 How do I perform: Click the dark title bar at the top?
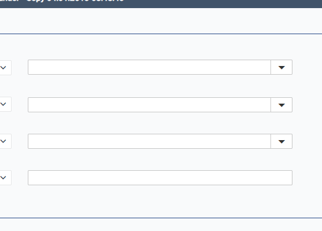click(x=161, y=4)
